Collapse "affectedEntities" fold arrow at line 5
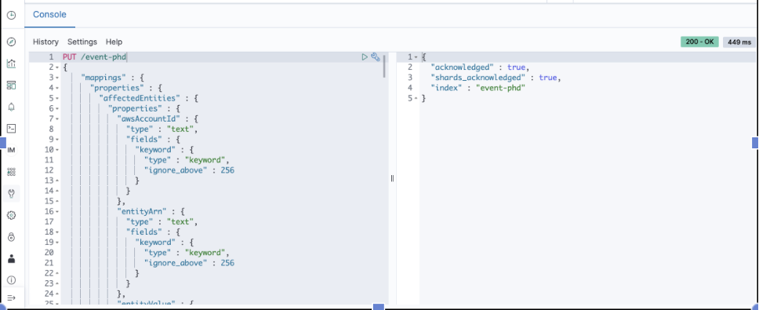This screenshot has width=759, height=310. point(57,98)
